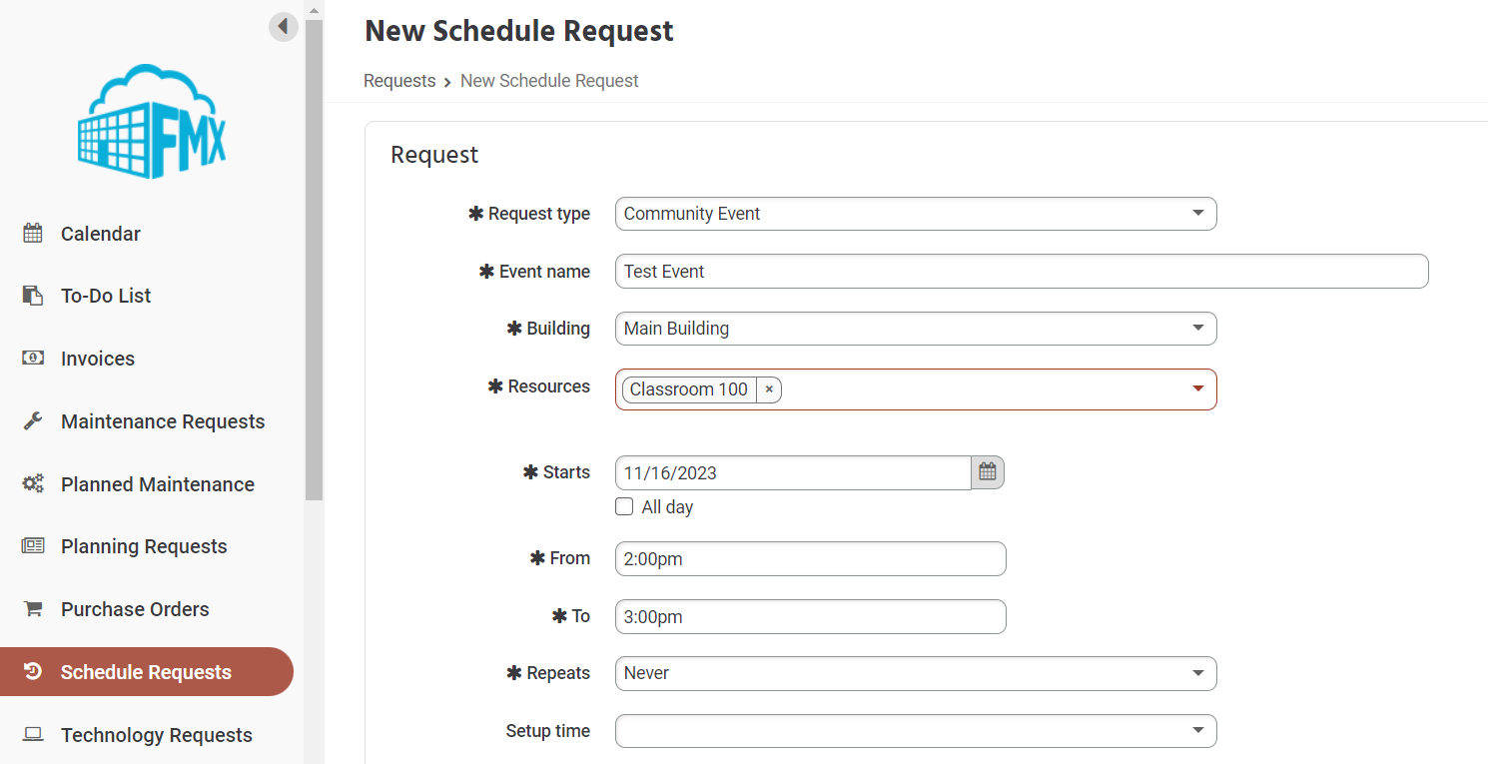This screenshot has height=764, width=1488.
Task: Click the Maintenance Requests wrench icon
Action: 33,420
